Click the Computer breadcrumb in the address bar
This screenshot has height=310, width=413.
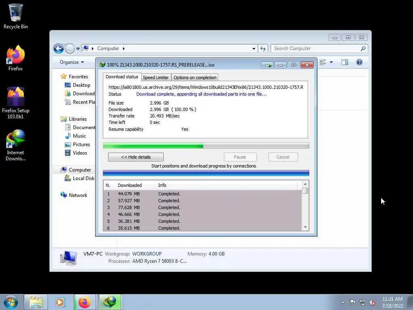click(108, 48)
